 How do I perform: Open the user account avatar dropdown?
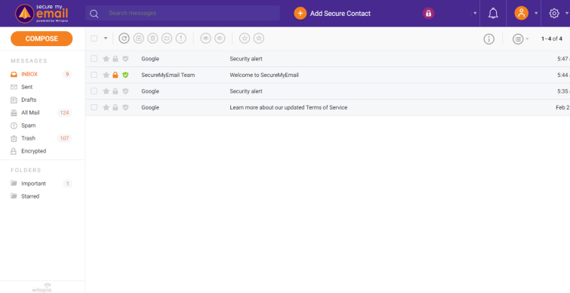[x=521, y=14]
